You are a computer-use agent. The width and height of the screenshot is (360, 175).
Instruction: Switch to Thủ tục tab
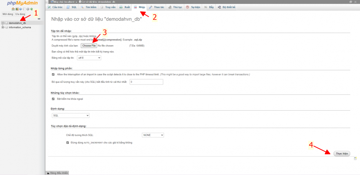(x=175, y=7)
